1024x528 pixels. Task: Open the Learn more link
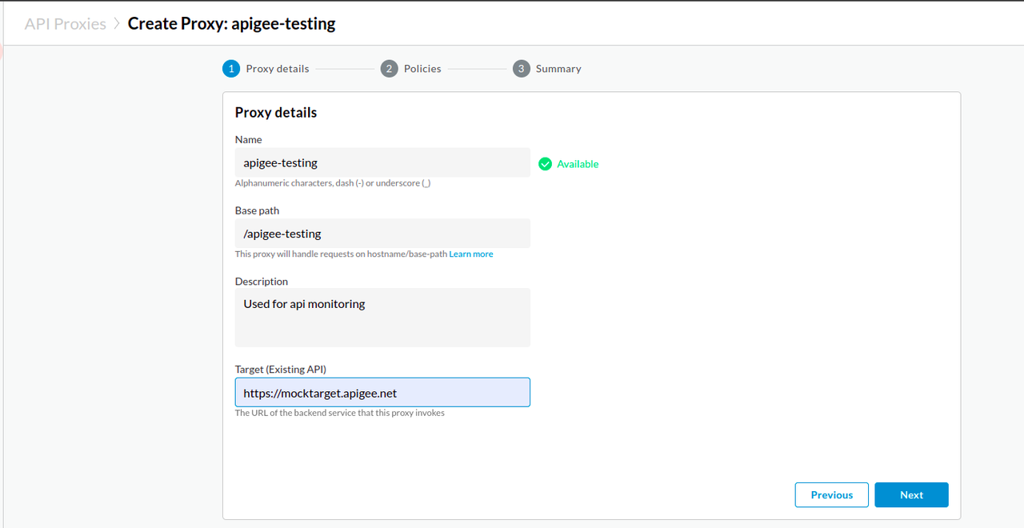[x=471, y=254]
